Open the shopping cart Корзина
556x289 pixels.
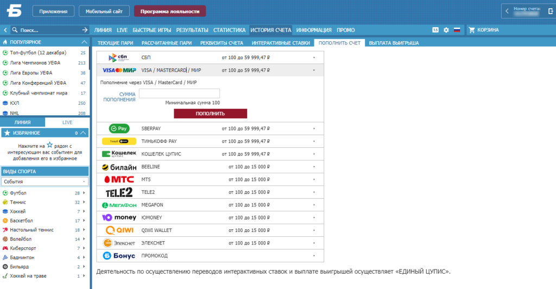pos(484,30)
